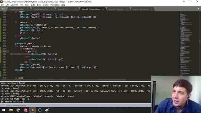Open the View menu

(27, 5)
